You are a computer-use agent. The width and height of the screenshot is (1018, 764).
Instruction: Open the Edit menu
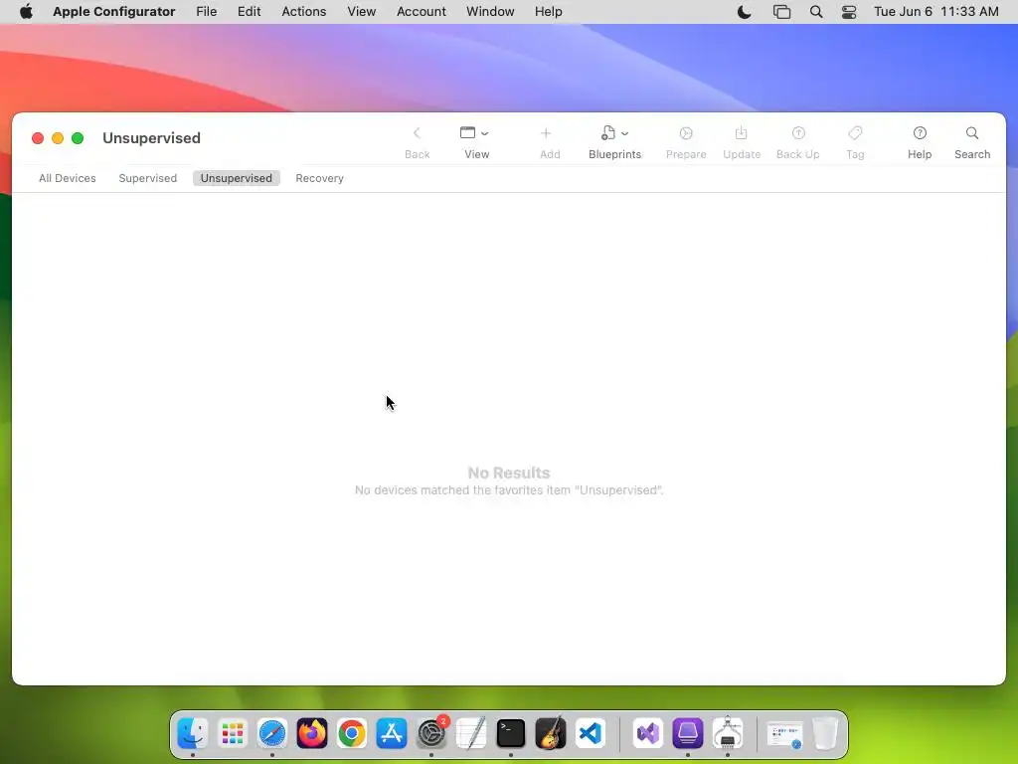pos(249,12)
